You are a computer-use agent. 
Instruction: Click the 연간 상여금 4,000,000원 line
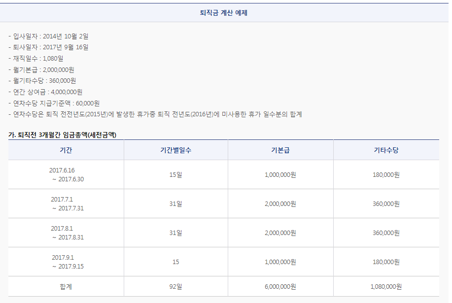[x=45, y=92]
